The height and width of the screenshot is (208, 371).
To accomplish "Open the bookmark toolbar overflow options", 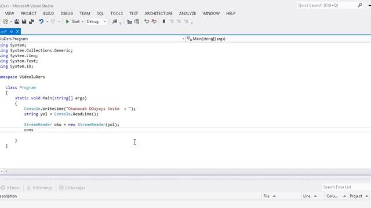I will click(192, 23).
